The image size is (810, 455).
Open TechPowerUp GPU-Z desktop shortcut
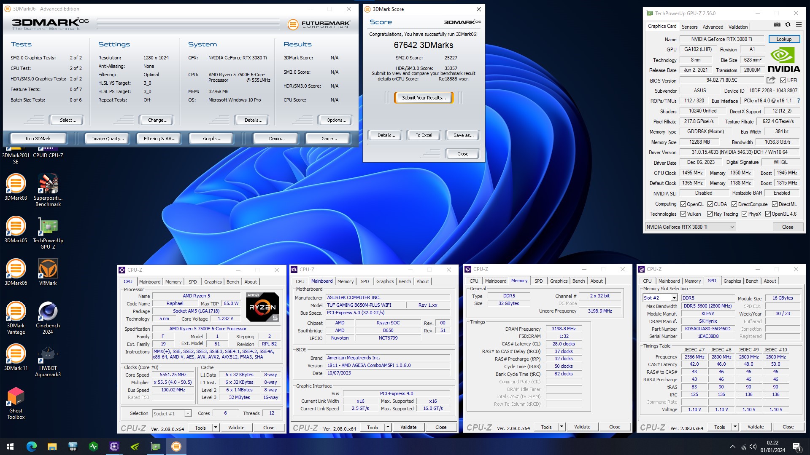[x=48, y=233]
